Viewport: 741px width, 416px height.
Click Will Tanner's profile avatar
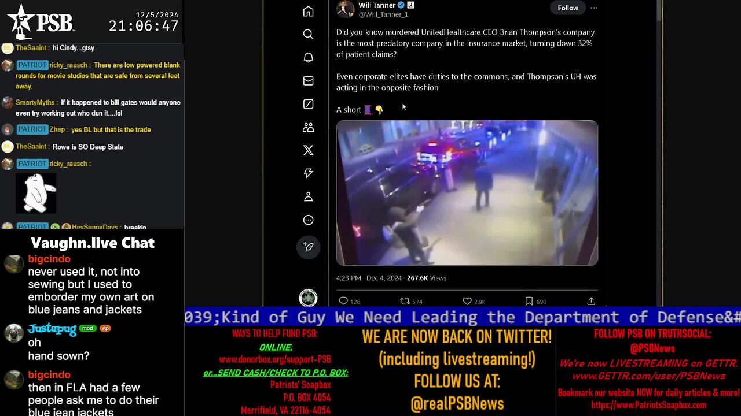click(x=345, y=8)
